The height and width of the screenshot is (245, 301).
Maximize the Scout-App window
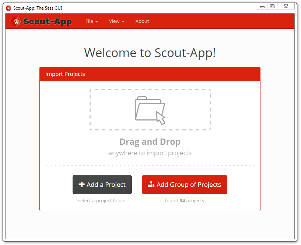(272, 6)
